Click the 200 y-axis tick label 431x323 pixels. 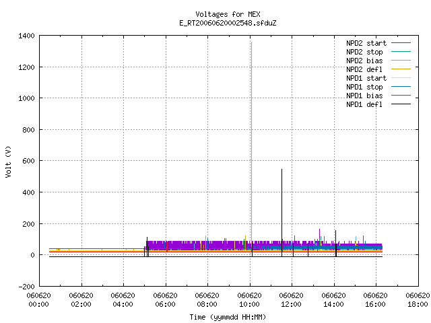[28, 224]
